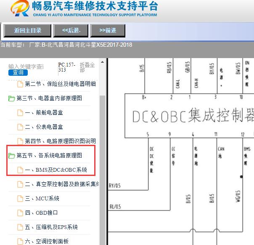Screen dimensions: 254x245
Task: Collapse all items via 折叠全部
Action: pos(87,67)
